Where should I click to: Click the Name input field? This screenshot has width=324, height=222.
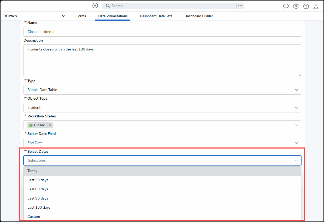162,32
